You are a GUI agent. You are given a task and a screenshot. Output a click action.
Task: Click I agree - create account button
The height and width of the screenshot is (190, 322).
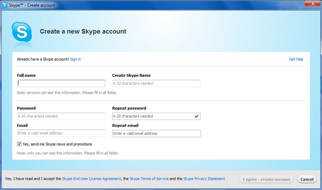point(266,179)
